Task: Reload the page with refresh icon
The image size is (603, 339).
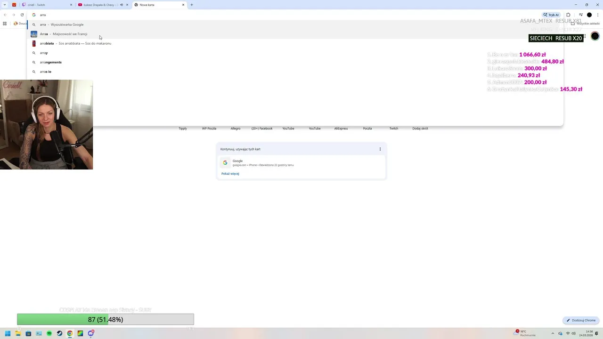Action: pos(22,15)
